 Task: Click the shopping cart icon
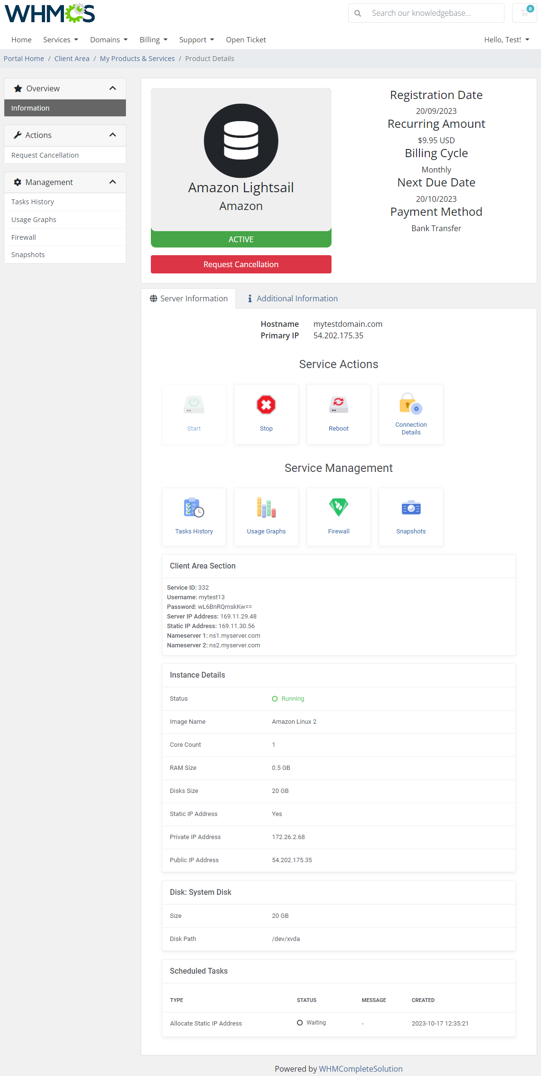(x=524, y=13)
